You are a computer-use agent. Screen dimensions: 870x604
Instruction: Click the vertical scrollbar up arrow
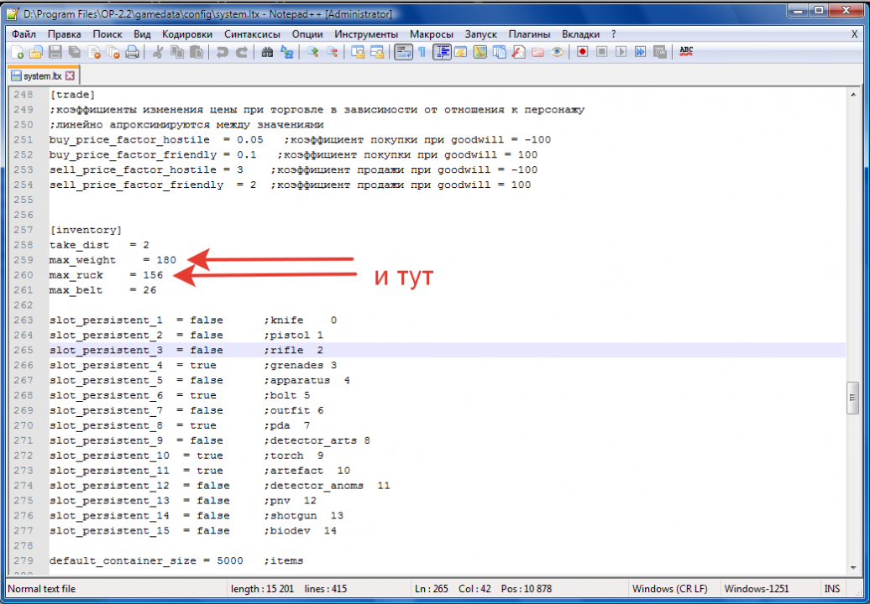pos(853,95)
